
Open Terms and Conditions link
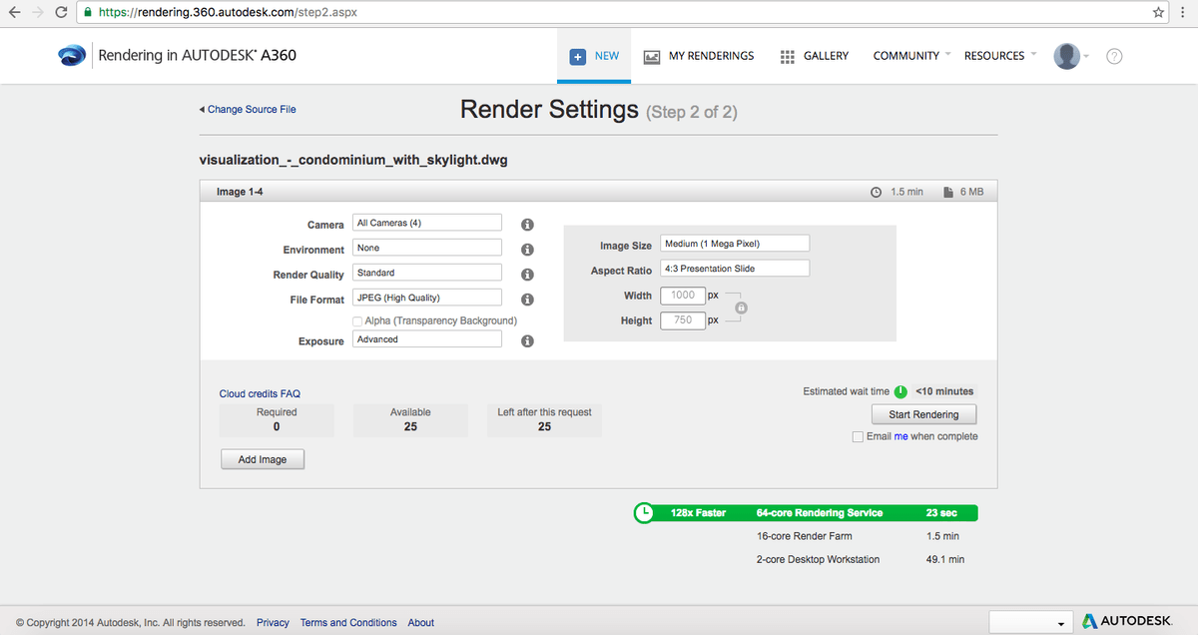348,623
